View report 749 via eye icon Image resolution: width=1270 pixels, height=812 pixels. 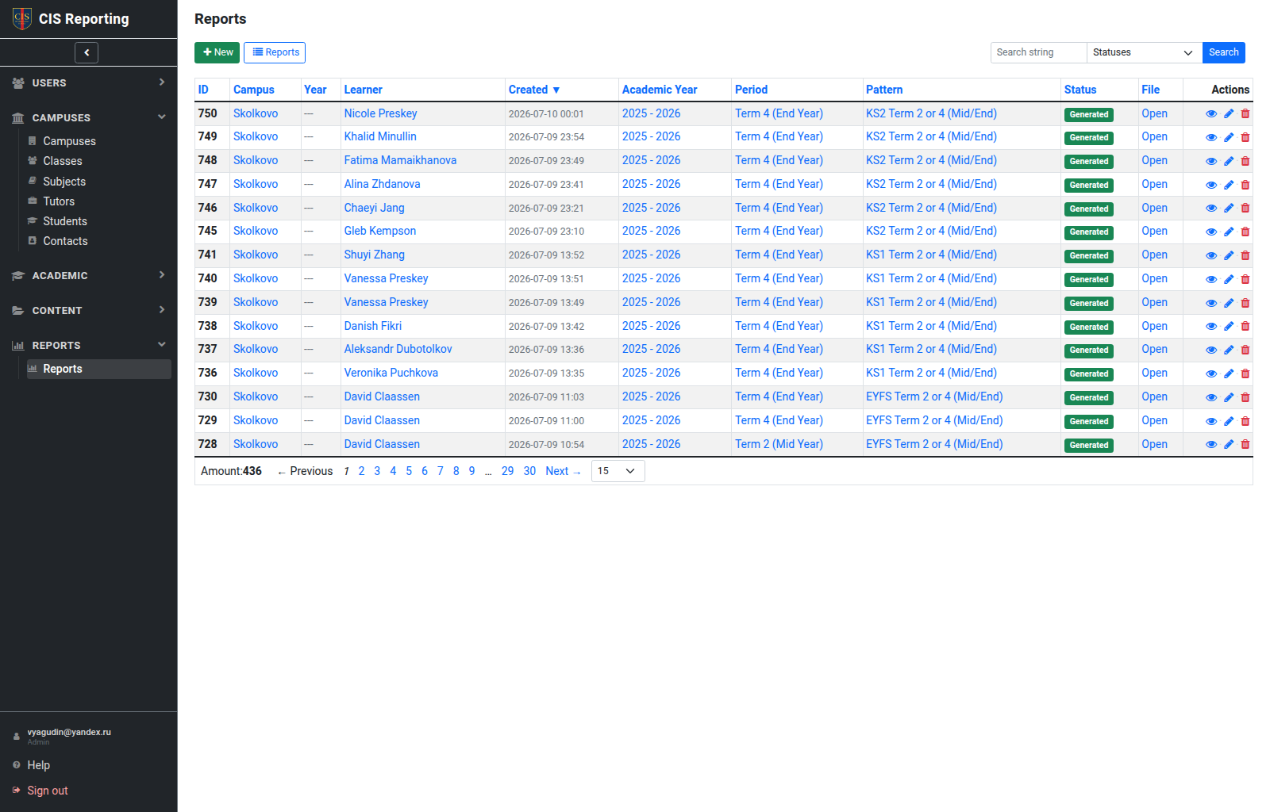[1211, 138]
